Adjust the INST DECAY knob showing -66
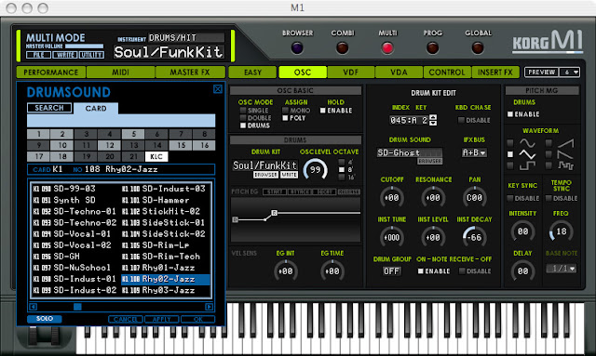This screenshot has width=596, height=356. point(474,238)
